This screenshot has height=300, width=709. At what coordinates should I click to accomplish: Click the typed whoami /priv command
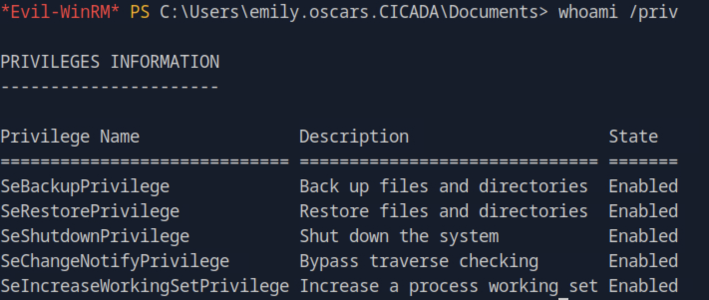[x=618, y=12]
